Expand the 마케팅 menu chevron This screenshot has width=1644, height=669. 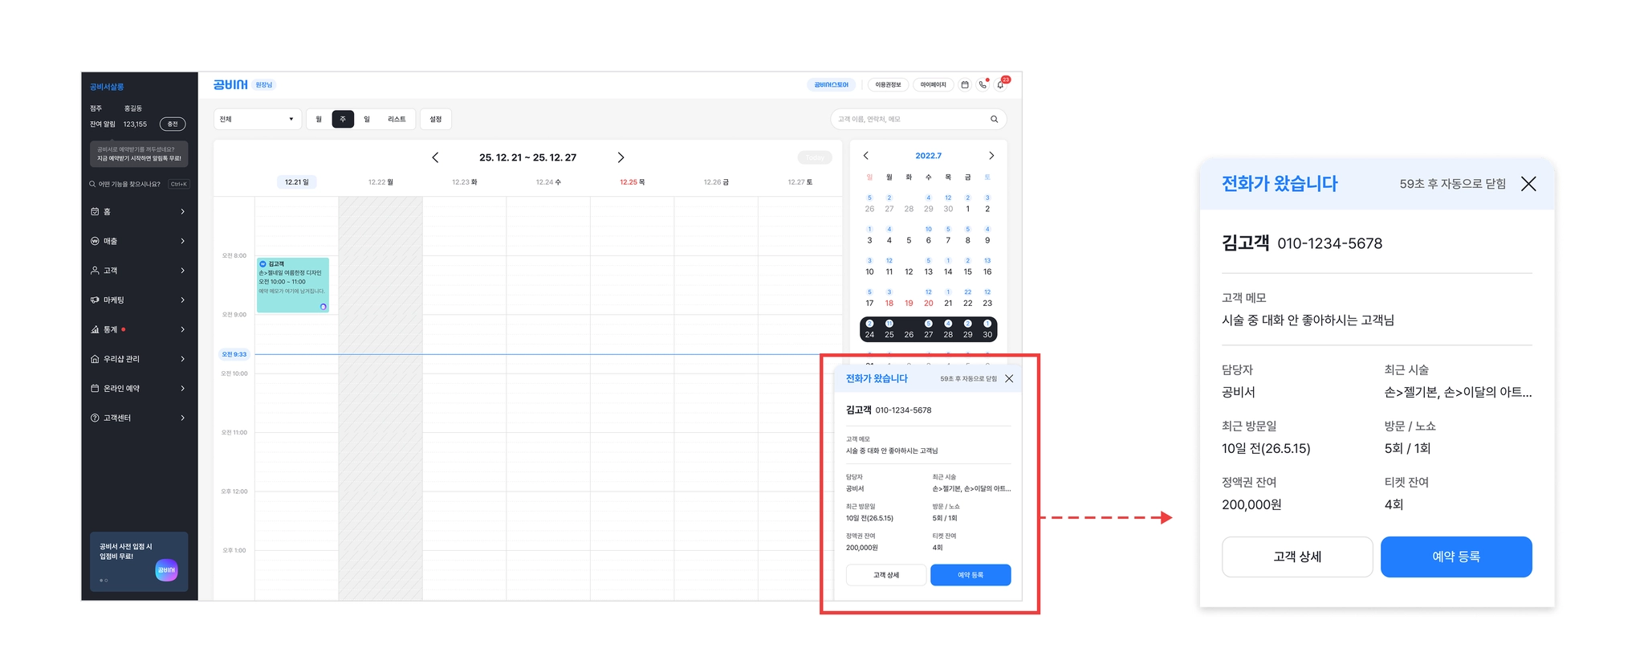(x=183, y=300)
